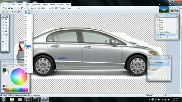Switch to the White House image thumbnail
182x102 pixels.
[164, 10]
